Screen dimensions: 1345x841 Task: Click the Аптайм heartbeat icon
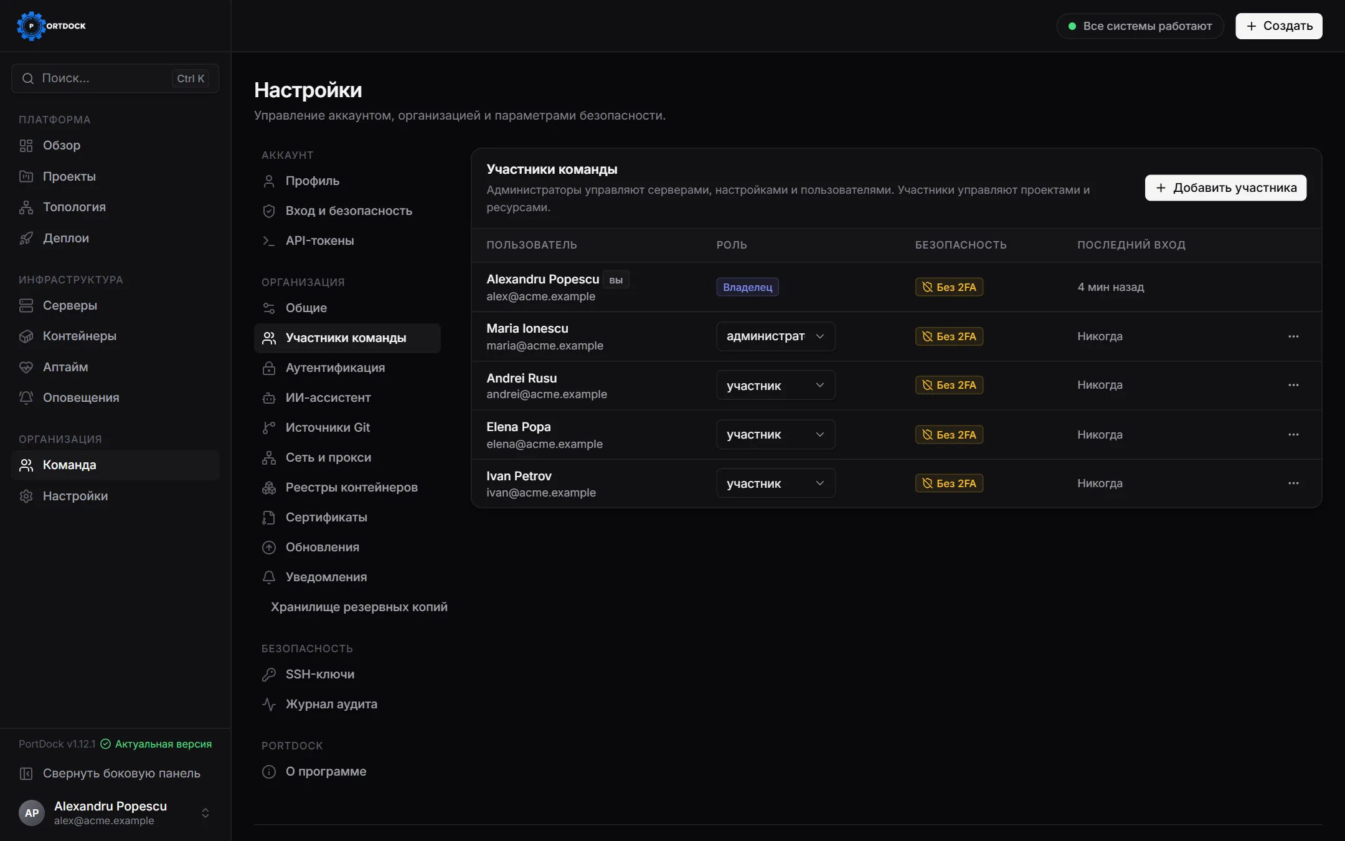pyautogui.click(x=26, y=368)
